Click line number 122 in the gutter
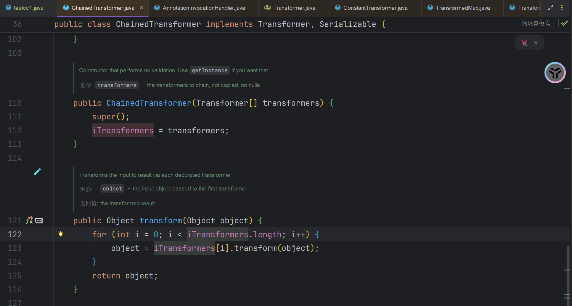Viewport: 572px width, 306px height. pos(15,235)
